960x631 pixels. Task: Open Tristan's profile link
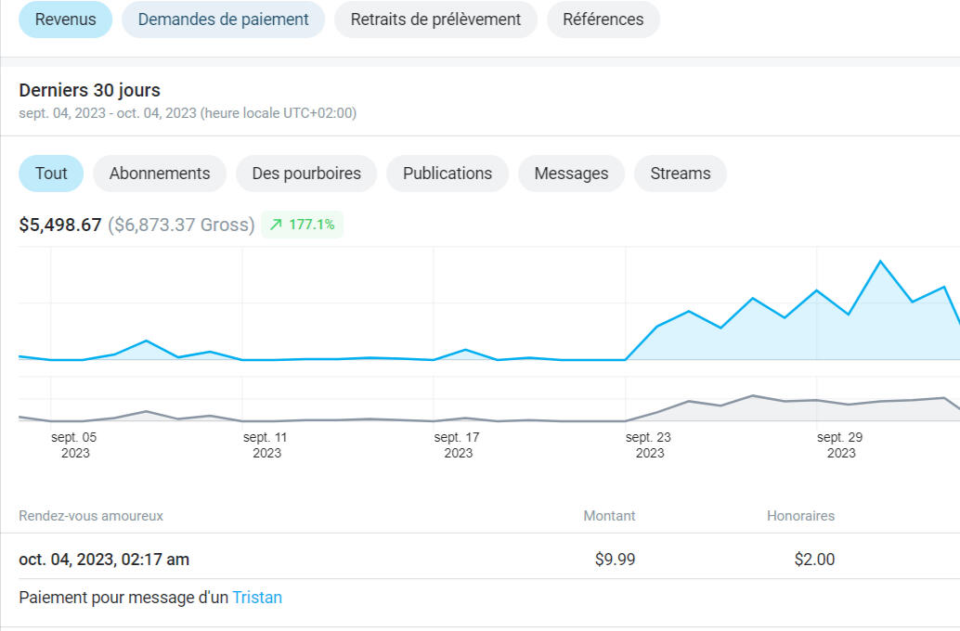[257, 598]
